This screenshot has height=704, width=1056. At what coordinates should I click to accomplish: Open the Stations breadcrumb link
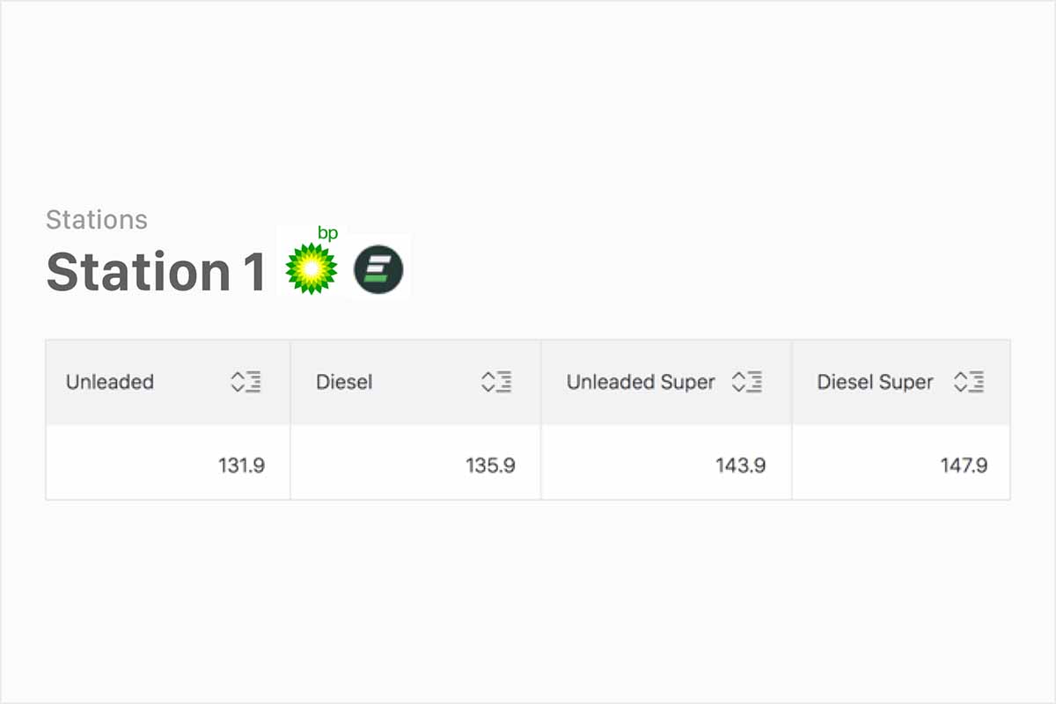(x=96, y=219)
